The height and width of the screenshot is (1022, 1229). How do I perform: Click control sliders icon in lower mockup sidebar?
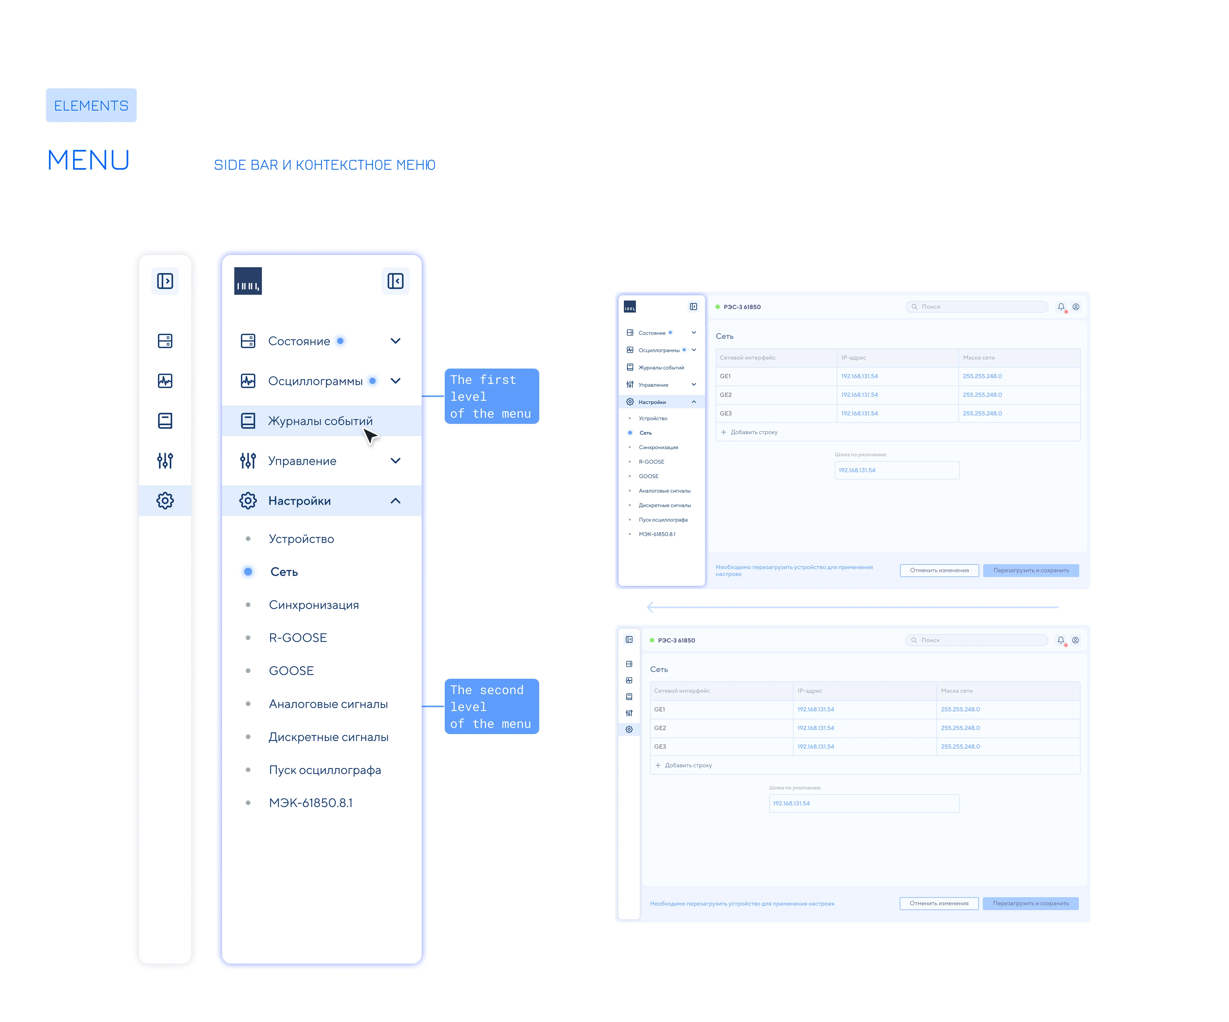point(629,713)
